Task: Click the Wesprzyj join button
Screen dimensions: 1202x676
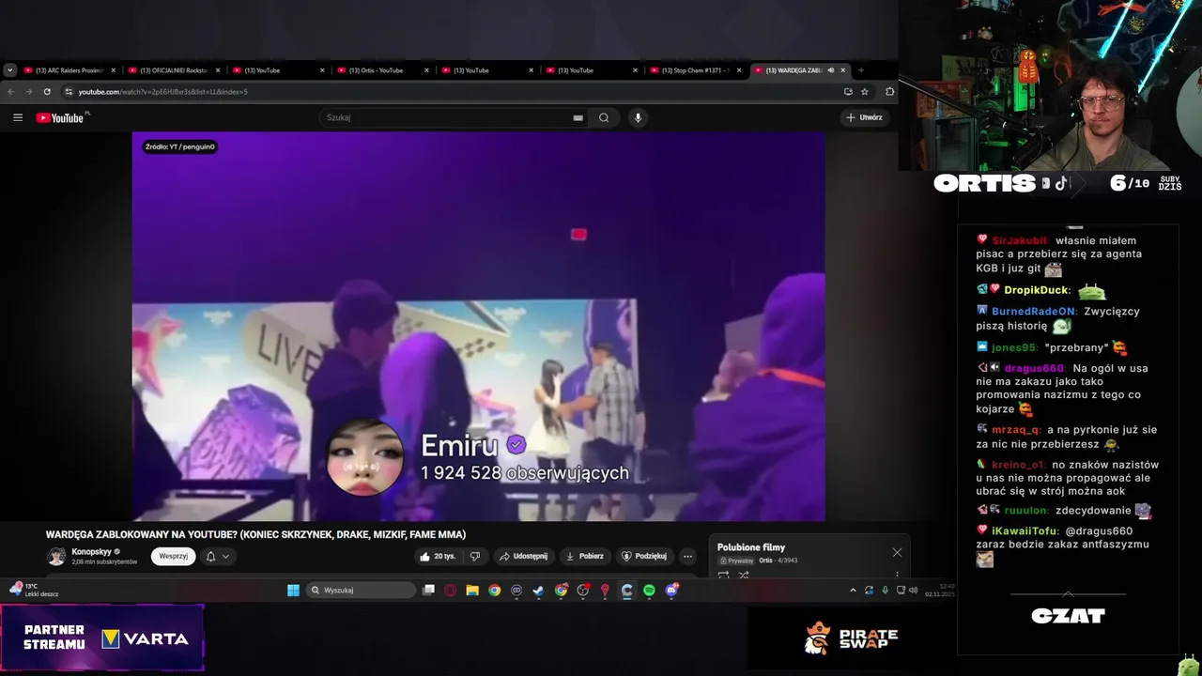Action: click(173, 556)
